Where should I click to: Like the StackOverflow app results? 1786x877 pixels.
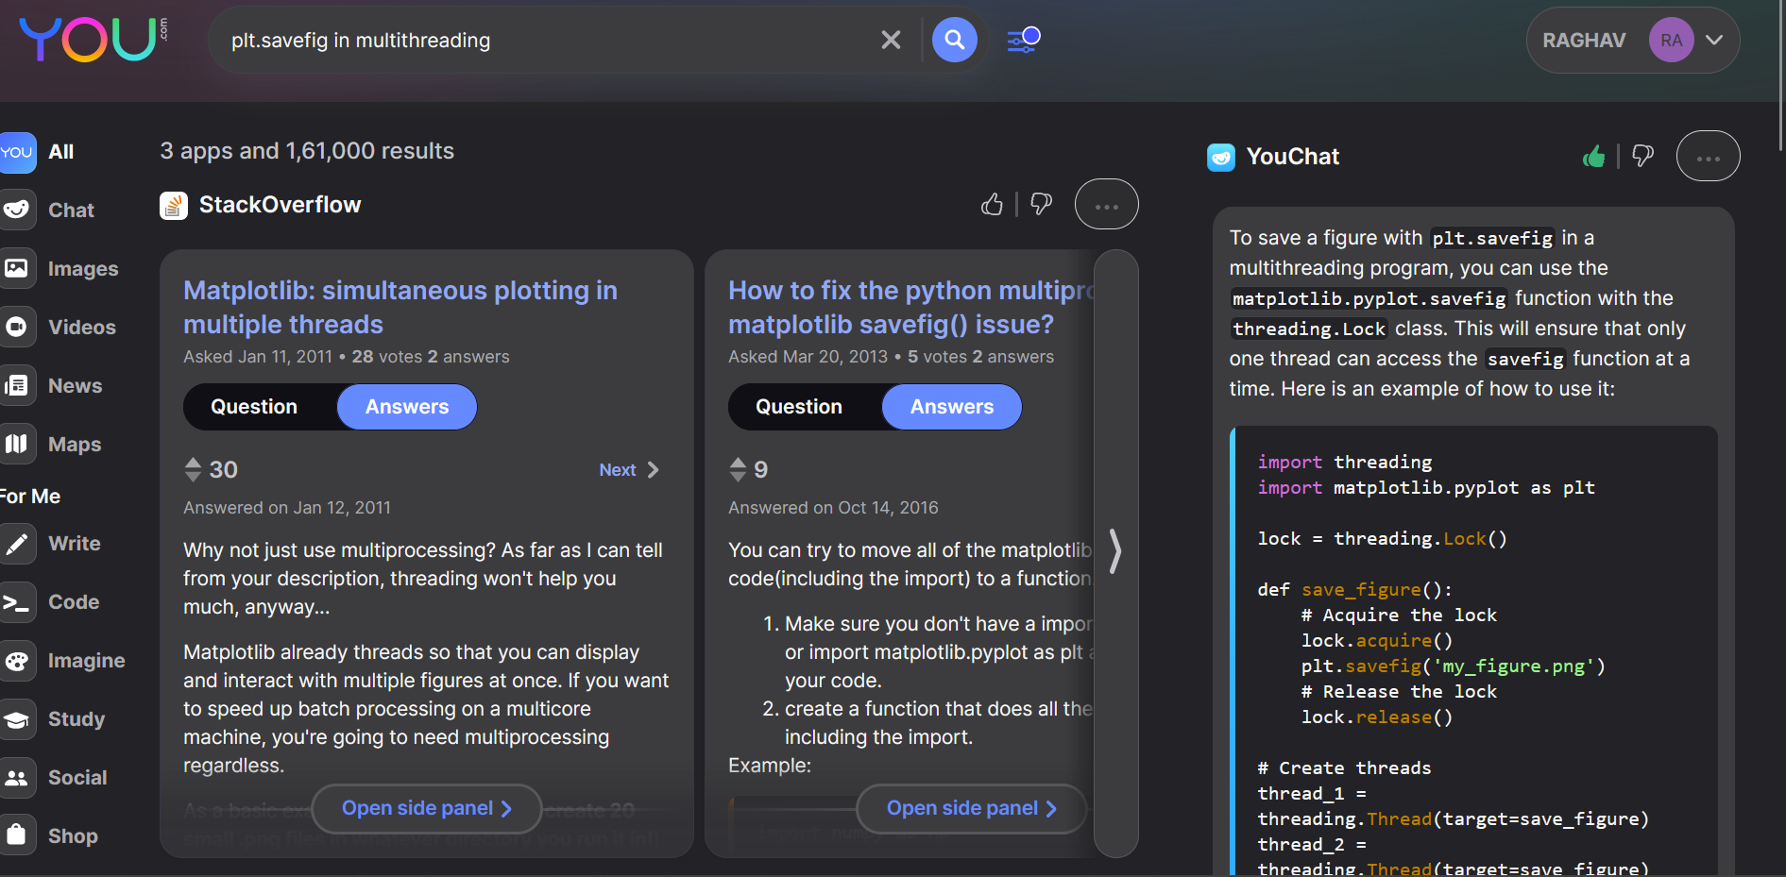tap(992, 204)
